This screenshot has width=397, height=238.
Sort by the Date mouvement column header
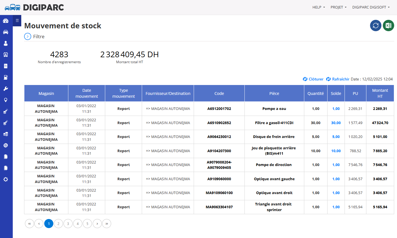point(87,93)
